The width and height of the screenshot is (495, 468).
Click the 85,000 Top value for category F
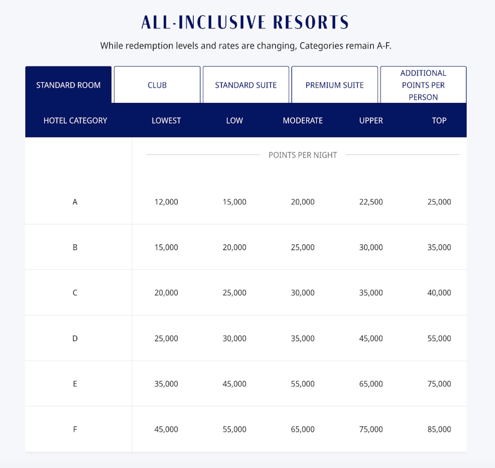pos(439,429)
